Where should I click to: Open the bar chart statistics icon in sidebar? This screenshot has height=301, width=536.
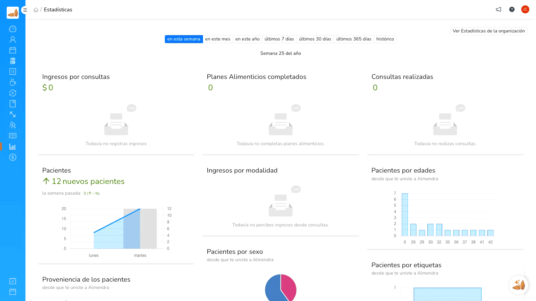point(13,146)
